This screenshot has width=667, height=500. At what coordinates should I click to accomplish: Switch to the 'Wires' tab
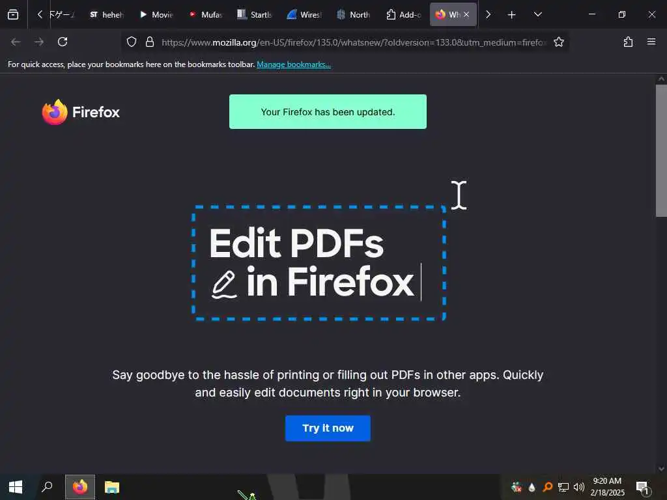point(304,14)
